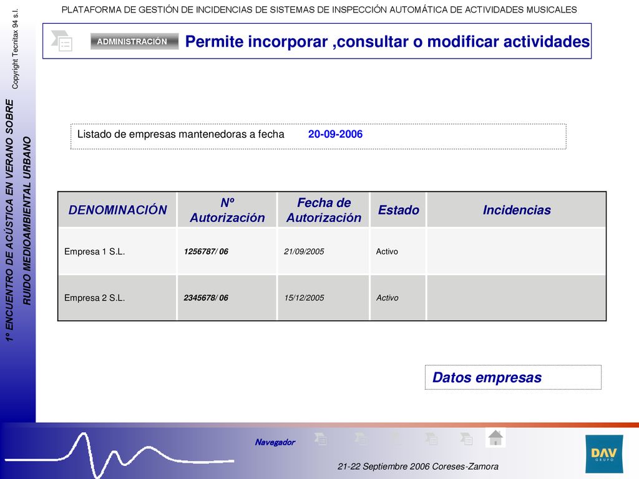Click the document icon beside the home icon
The image size is (639, 479).
tap(467, 438)
